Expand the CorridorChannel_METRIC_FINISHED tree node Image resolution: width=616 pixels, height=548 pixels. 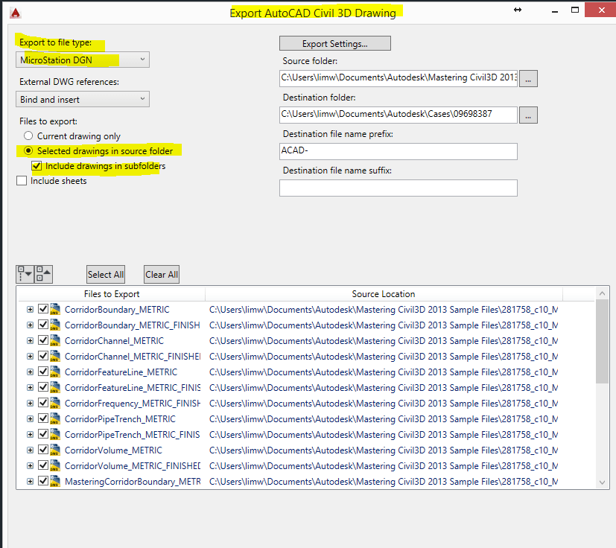pos(30,357)
